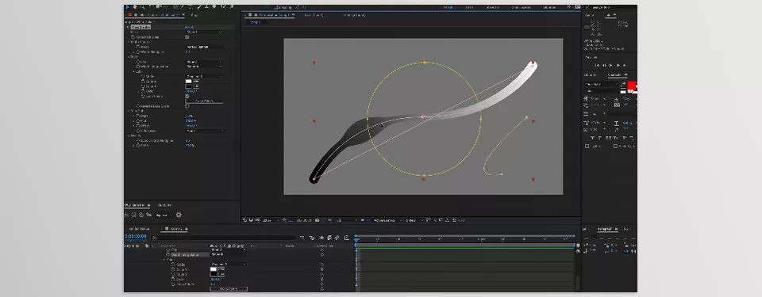762x297 pixels.
Task: Switch to Layer viewer tab
Action: click(x=314, y=15)
